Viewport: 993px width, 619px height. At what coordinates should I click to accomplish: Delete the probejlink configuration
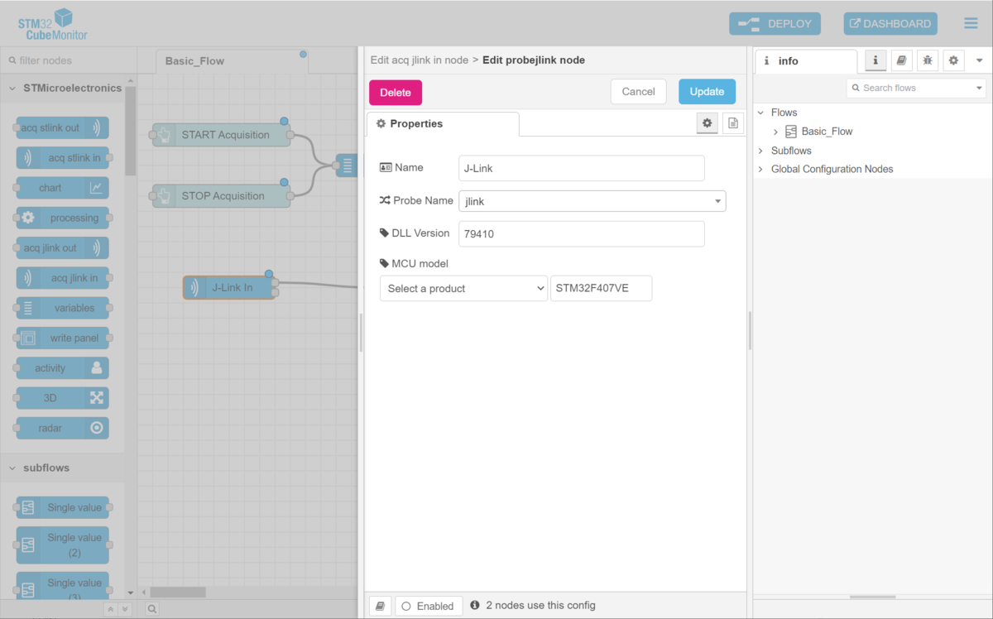(395, 92)
